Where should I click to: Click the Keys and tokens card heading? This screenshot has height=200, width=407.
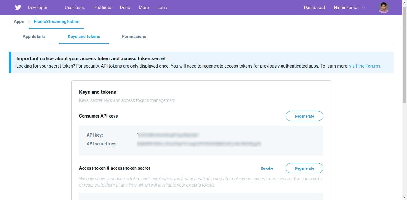98,92
